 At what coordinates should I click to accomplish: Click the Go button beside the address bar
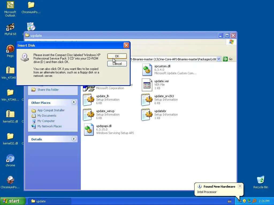[228, 59]
